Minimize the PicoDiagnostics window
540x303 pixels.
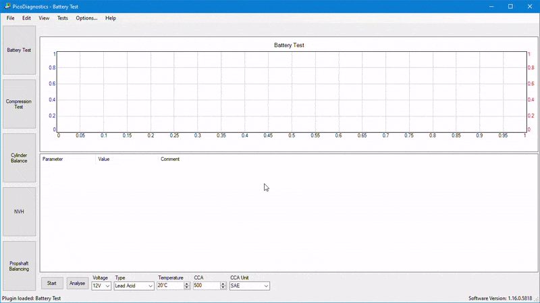point(491,7)
